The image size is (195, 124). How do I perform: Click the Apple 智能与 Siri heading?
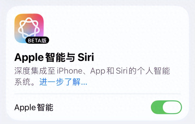54,58
